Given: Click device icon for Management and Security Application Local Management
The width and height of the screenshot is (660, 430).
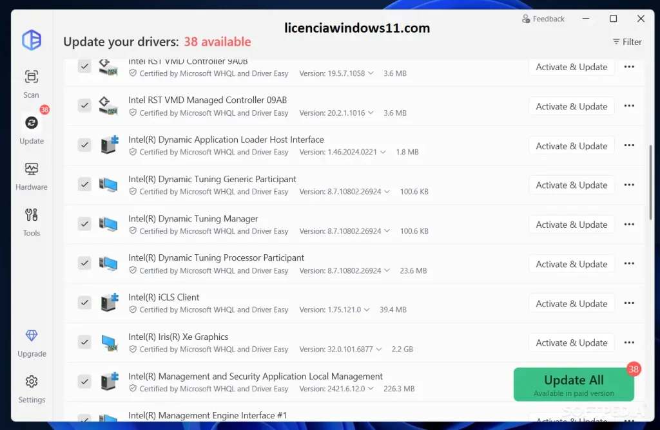Looking at the screenshot, I should point(110,382).
